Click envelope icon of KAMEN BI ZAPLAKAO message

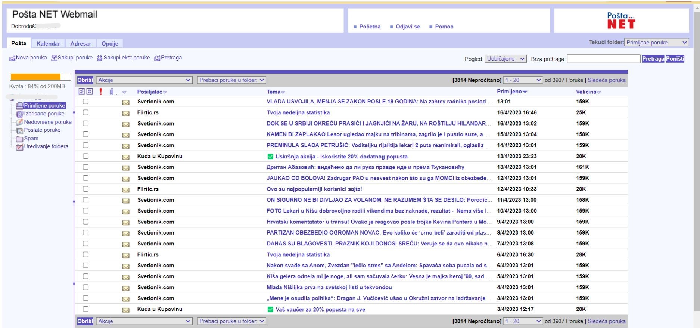[x=126, y=135]
